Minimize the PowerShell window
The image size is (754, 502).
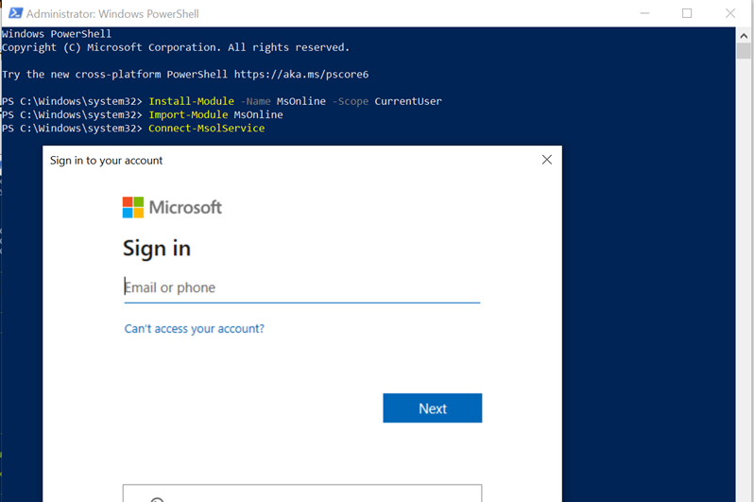point(644,13)
